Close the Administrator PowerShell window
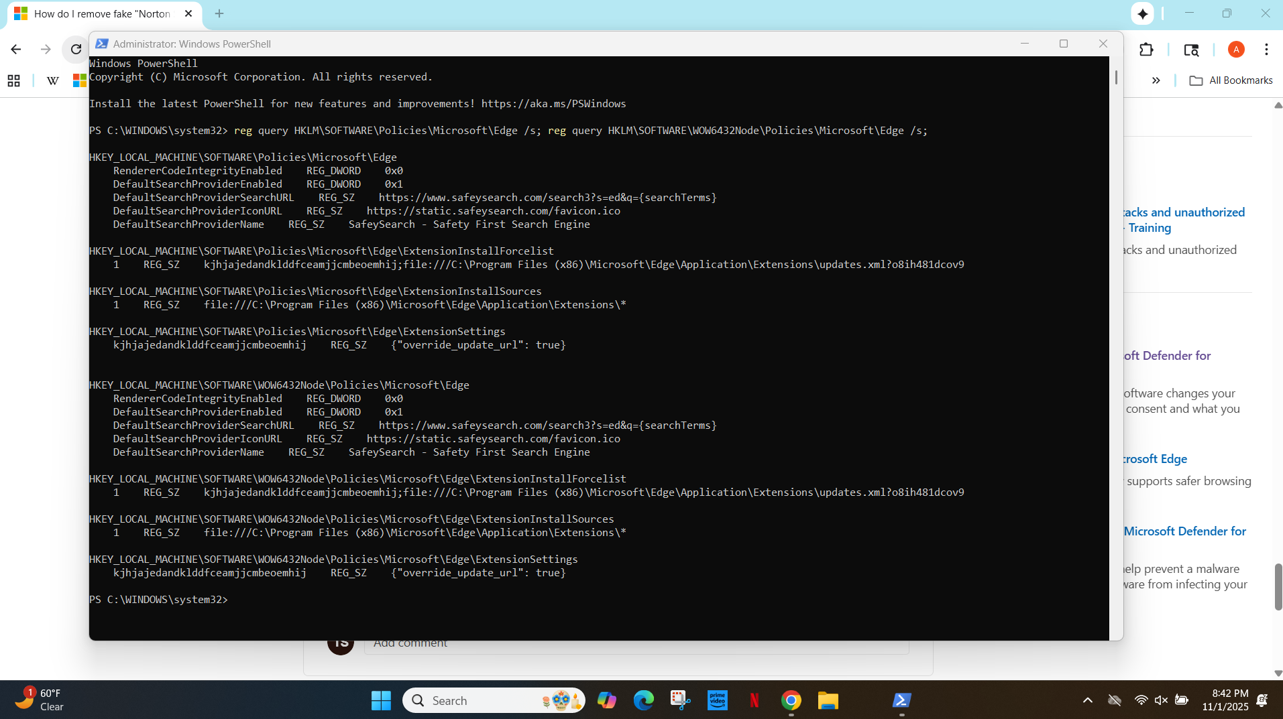 pyautogui.click(x=1103, y=44)
